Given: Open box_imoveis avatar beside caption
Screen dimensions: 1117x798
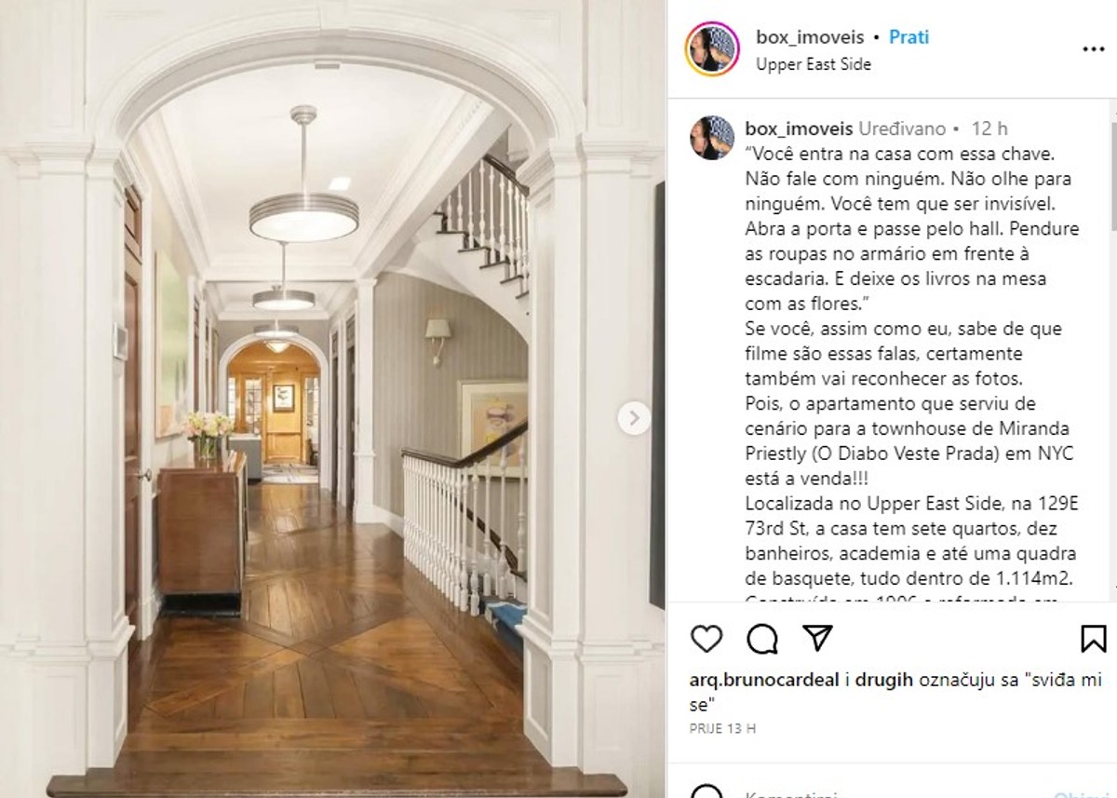Looking at the screenshot, I should click(x=712, y=138).
